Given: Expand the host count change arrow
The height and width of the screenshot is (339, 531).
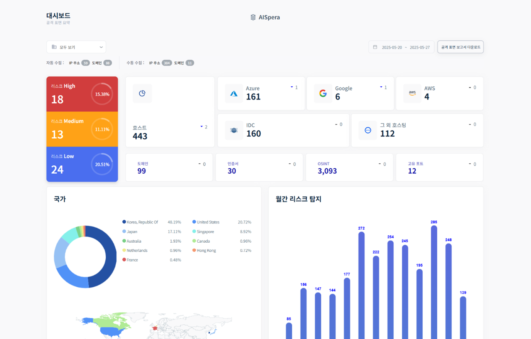Looking at the screenshot, I should [202, 127].
